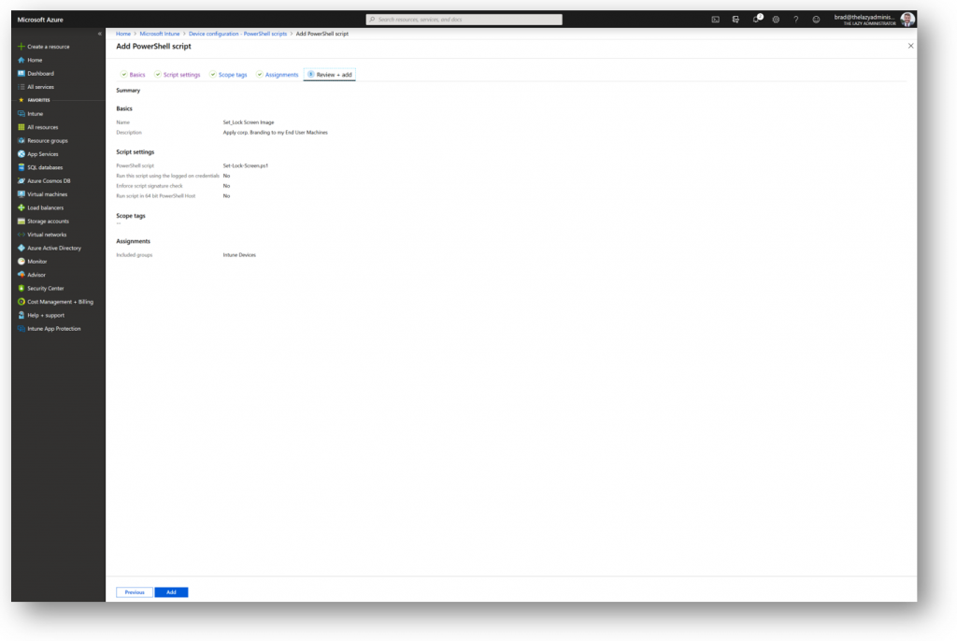Image resolution: width=957 pixels, height=641 pixels.
Task: Switch to the Script settings tab
Action: pos(177,75)
